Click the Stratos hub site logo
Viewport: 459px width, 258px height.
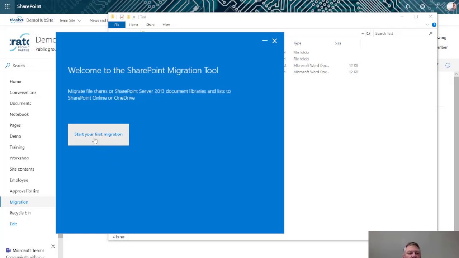(x=16, y=20)
